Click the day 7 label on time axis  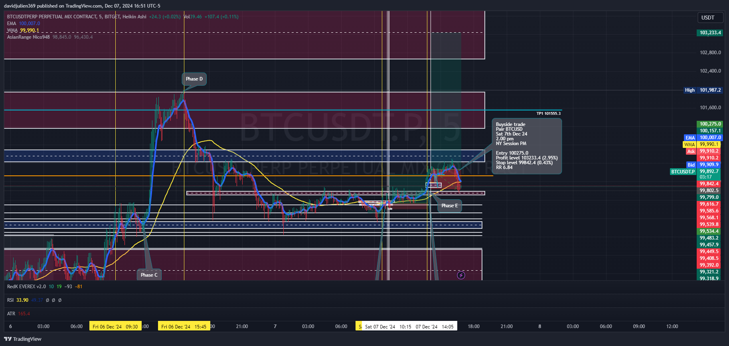[275, 326]
